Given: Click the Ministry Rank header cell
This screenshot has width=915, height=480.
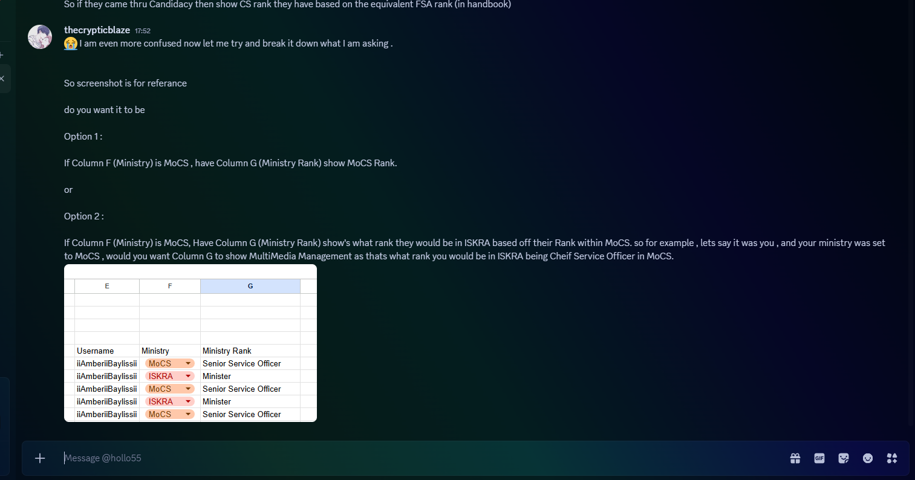Looking at the screenshot, I should [227, 351].
